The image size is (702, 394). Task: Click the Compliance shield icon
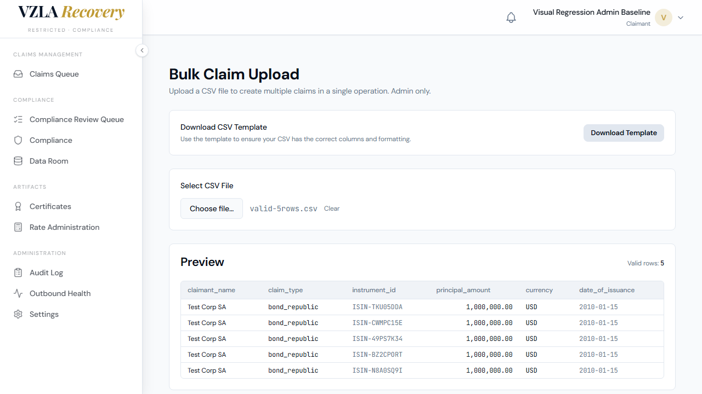(18, 140)
